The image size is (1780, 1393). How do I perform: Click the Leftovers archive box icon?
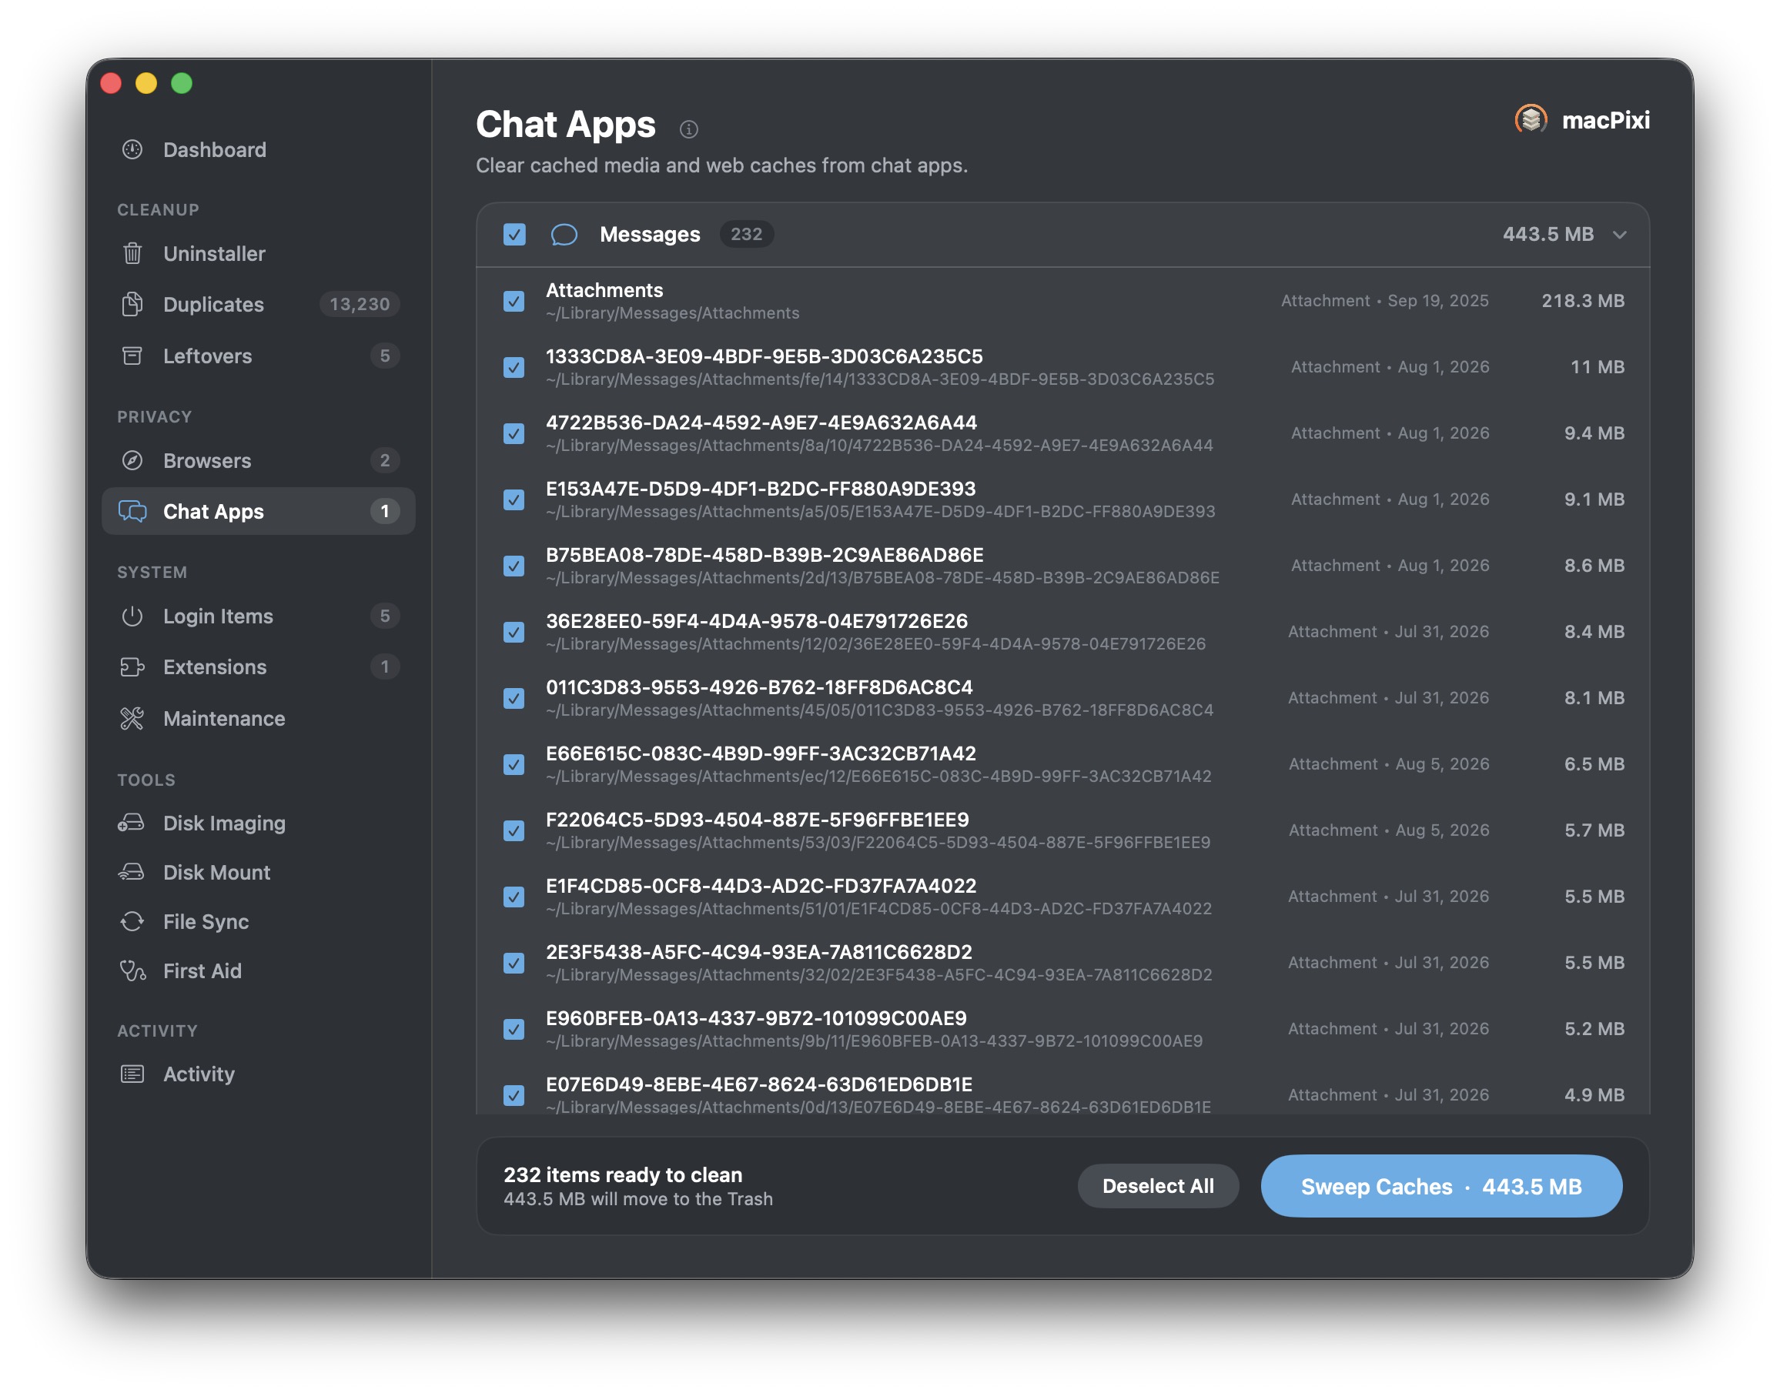(132, 356)
